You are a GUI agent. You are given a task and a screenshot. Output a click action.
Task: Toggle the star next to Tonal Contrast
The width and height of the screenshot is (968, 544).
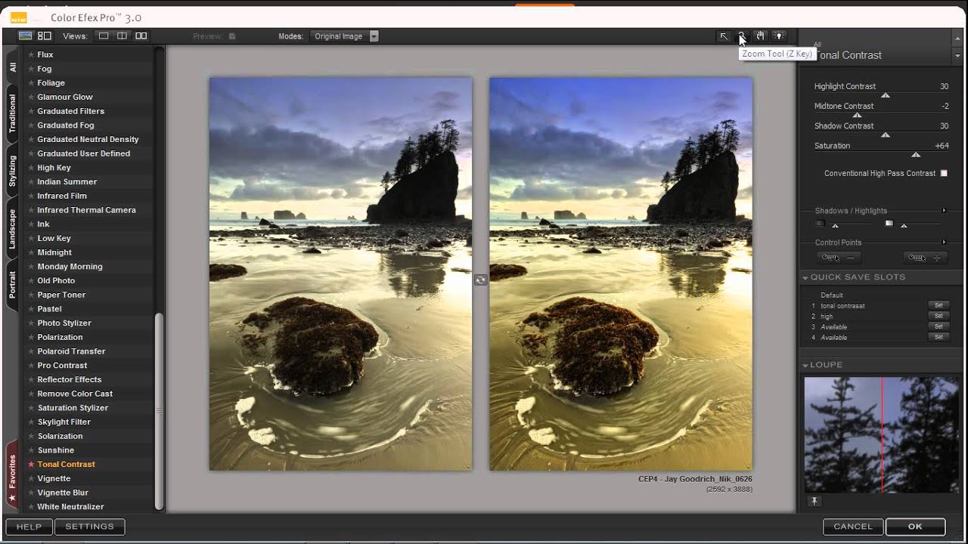(x=31, y=465)
